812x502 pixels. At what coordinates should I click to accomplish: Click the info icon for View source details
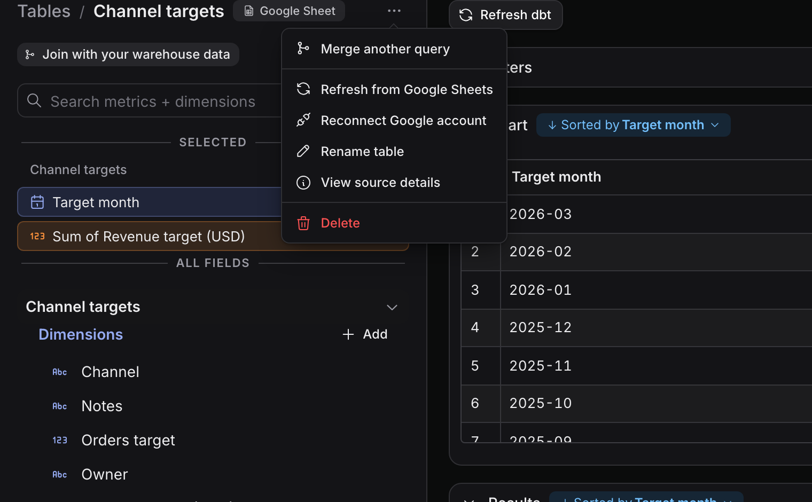coord(303,183)
